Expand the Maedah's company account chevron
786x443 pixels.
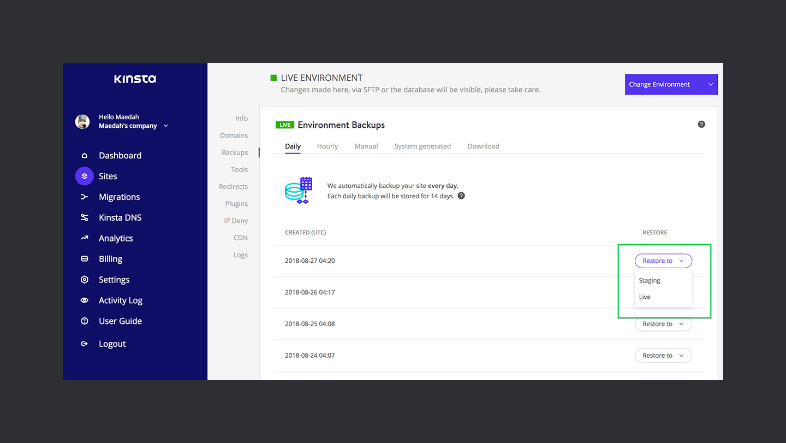pos(166,126)
